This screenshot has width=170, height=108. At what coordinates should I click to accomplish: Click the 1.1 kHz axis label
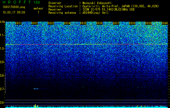pyautogui.click(x=2, y=35)
